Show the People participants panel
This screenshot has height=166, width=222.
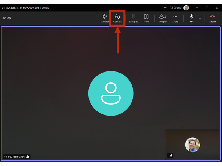coord(162,18)
